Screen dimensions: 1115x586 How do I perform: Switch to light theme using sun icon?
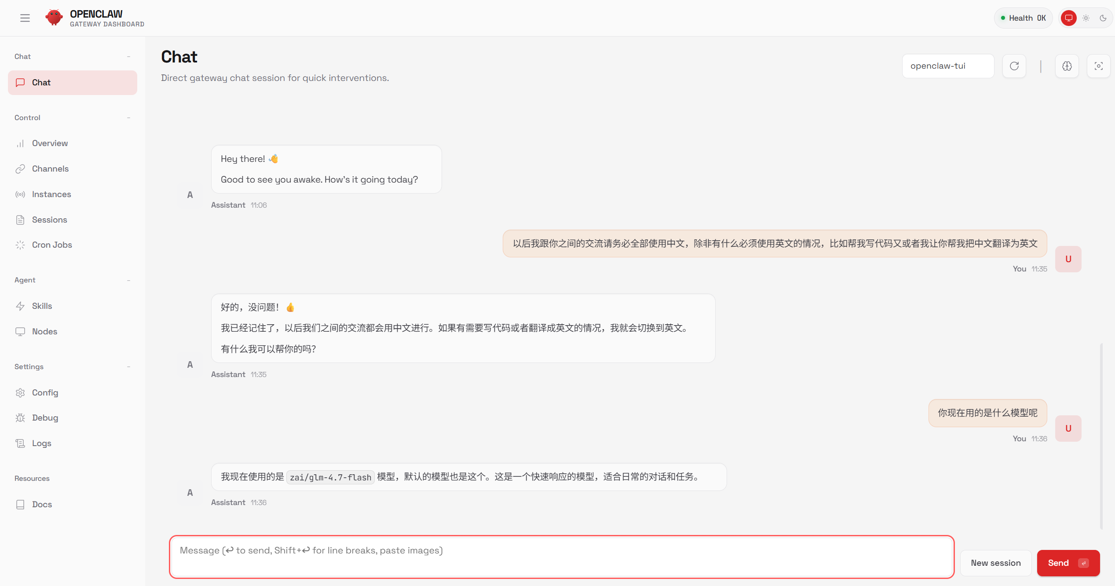[x=1086, y=18]
